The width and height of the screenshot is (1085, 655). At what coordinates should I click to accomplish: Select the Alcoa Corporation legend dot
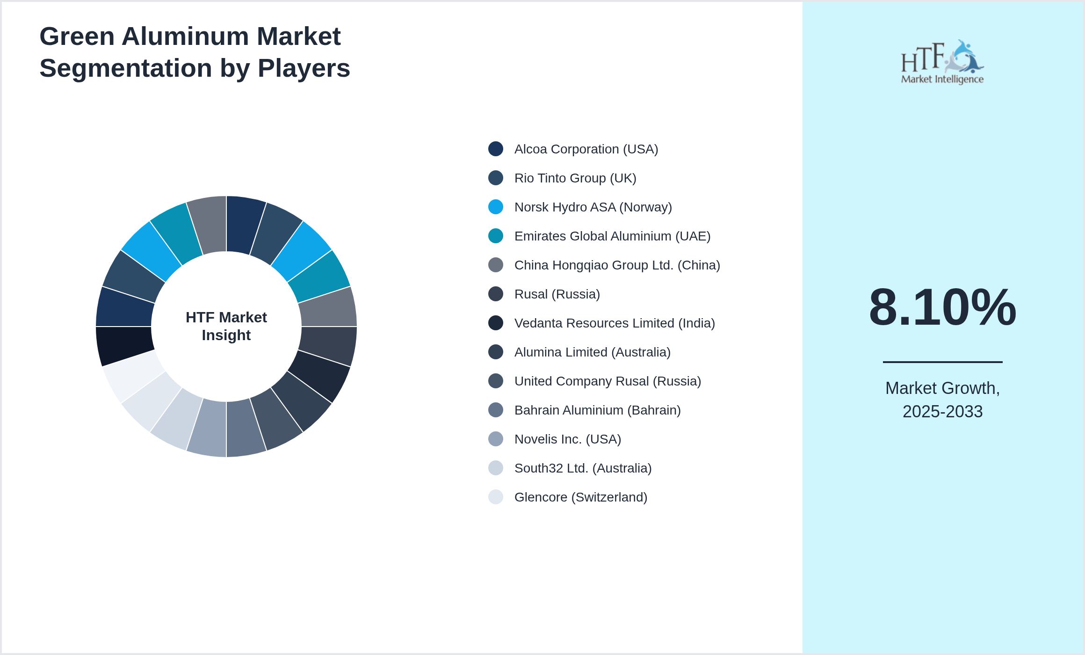[495, 149]
